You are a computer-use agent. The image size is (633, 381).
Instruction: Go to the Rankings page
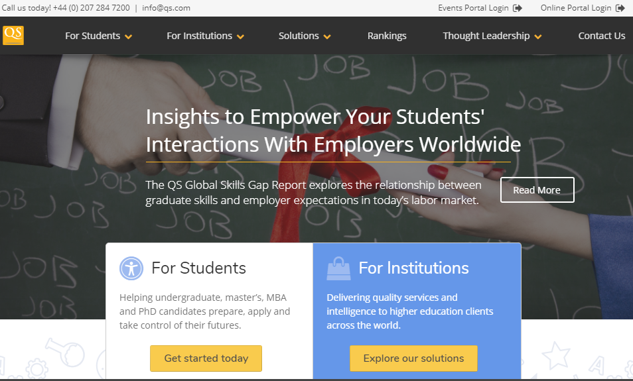(387, 36)
